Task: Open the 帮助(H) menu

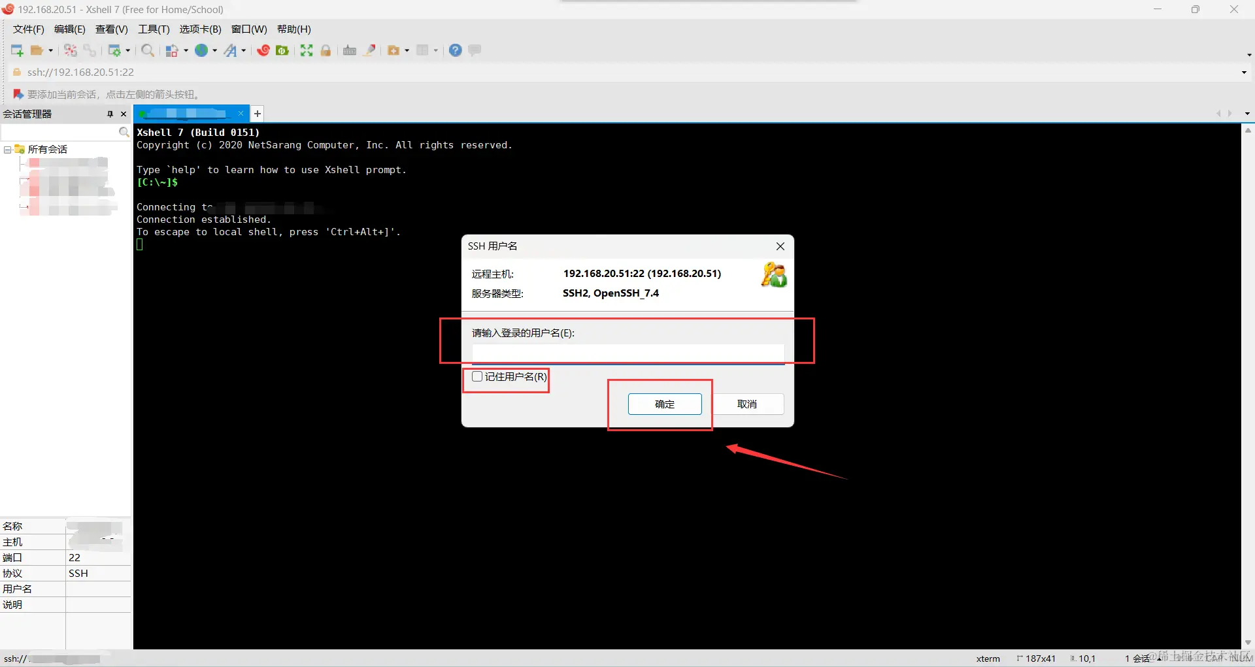Action: [294, 29]
